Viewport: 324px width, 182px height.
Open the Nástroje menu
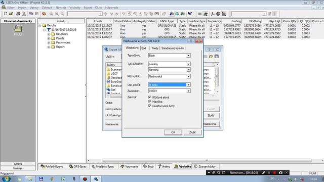[x=61, y=8]
